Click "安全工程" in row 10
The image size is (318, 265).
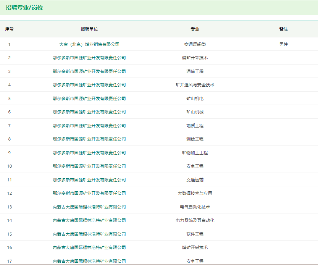[195, 166]
